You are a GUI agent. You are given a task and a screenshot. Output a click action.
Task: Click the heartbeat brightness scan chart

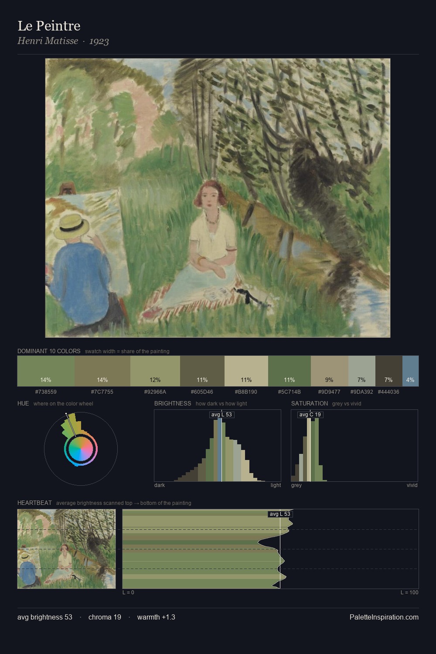270,549
